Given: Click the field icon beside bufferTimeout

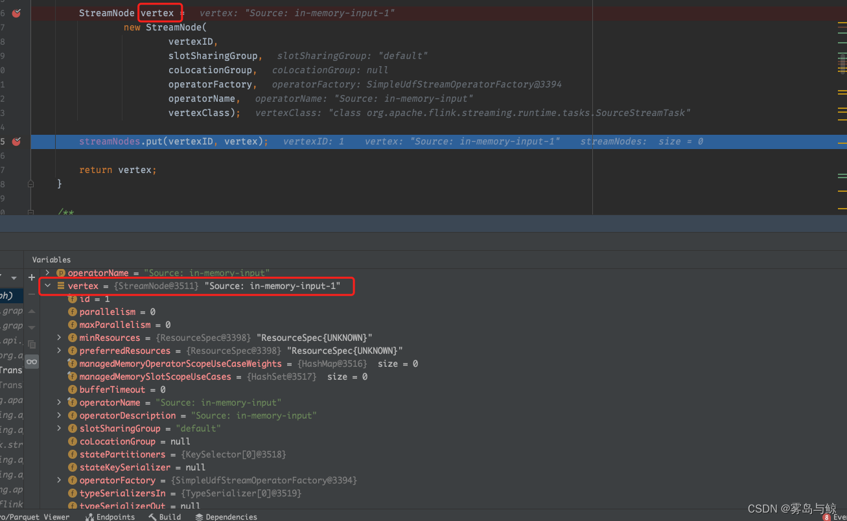Looking at the screenshot, I should pyautogui.click(x=73, y=389).
